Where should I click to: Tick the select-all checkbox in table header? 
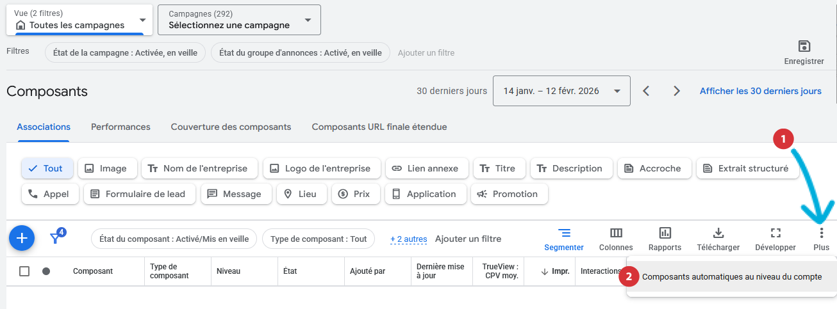click(24, 271)
